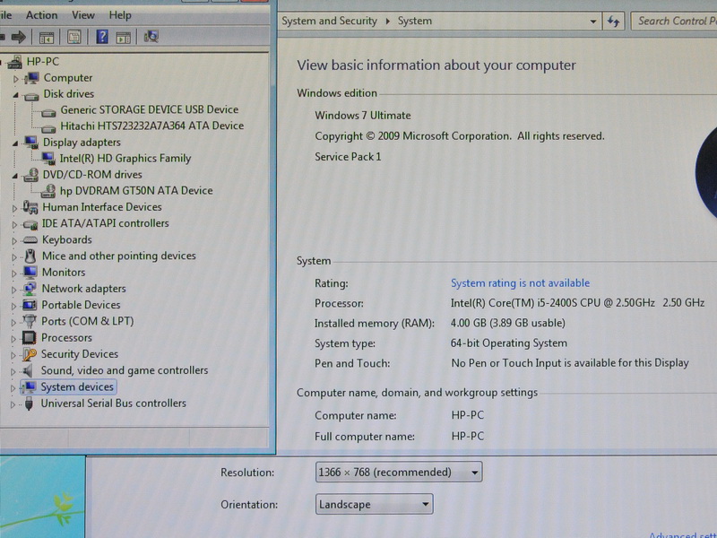Click the Keyboards category icon
Screen dimensions: 717x538
pyautogui.click(x=30, y=239)
